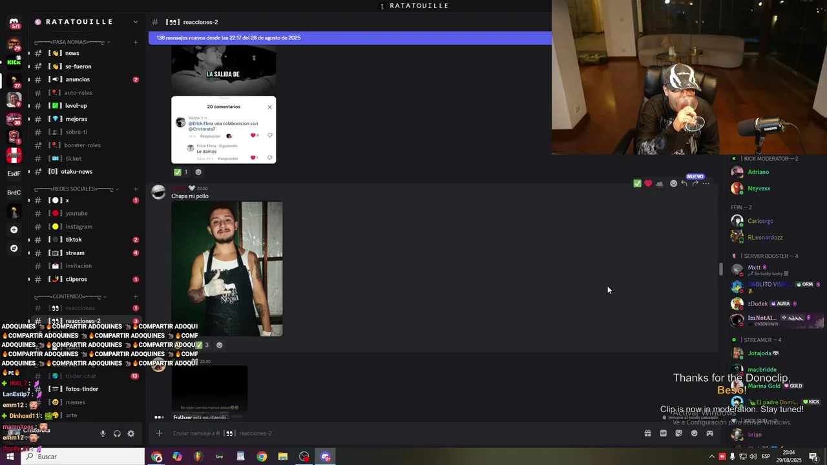Screen dimensions: 827x465
Task: Open apps/activities controller icon
Action: tap(710, 433)
